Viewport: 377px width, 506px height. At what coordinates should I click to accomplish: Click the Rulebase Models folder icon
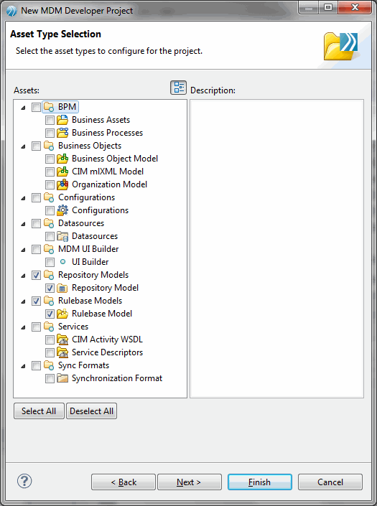click(x=49, y=301)
